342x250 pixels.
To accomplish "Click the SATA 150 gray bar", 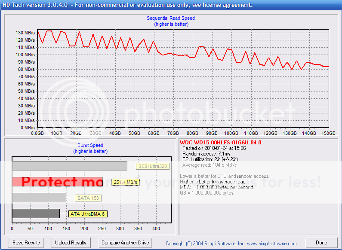I will (39, 198).
